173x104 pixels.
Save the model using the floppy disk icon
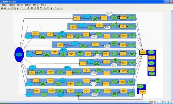(x=2, y=8)
